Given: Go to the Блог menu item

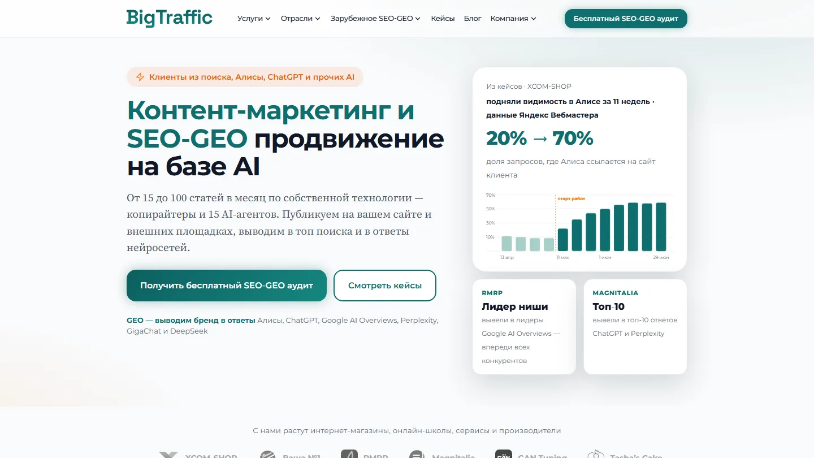Looking at the screenshot, I should tap(473, 18).
